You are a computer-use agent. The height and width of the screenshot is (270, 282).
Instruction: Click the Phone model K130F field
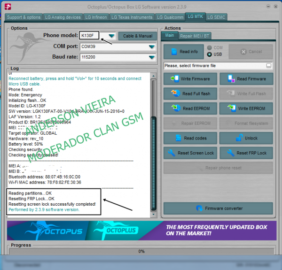(89, 36)
